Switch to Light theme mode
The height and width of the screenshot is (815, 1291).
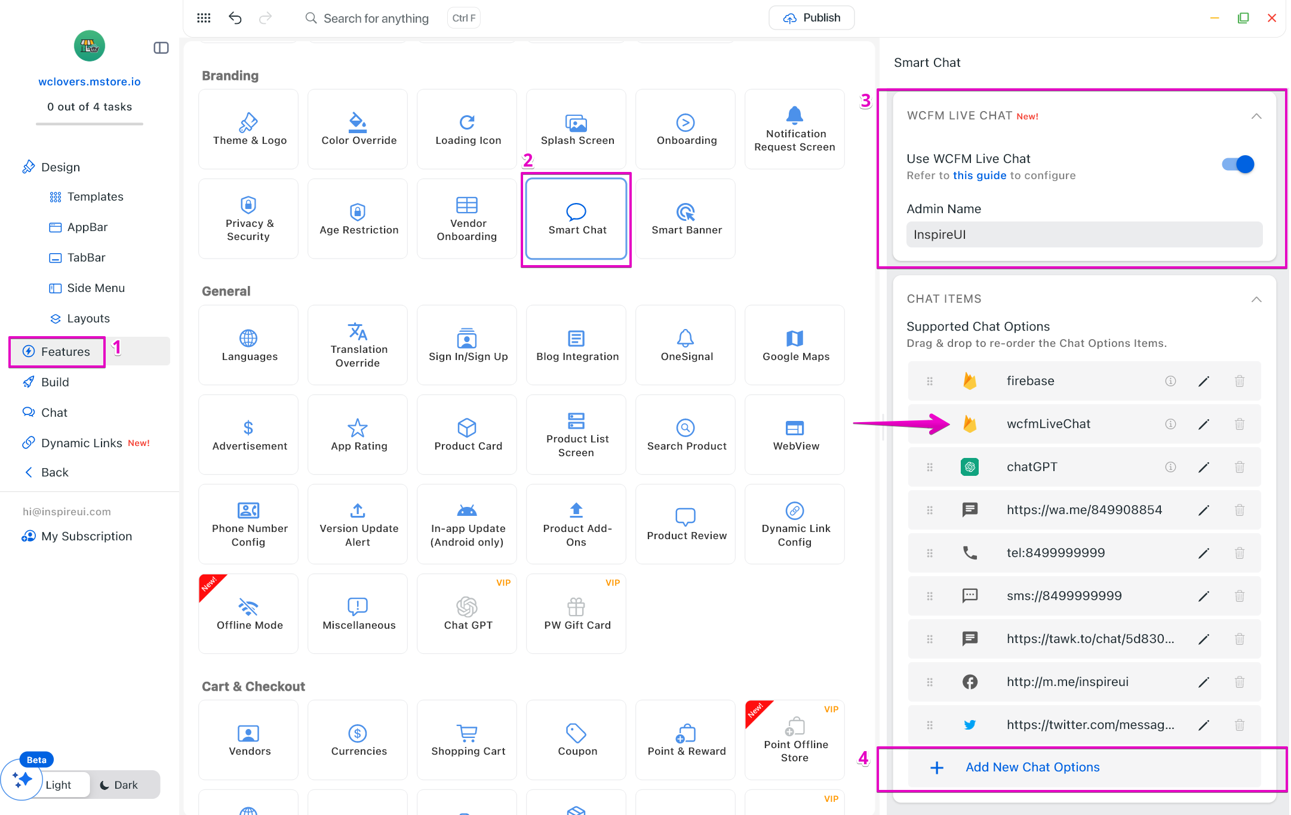pos(59,785)
